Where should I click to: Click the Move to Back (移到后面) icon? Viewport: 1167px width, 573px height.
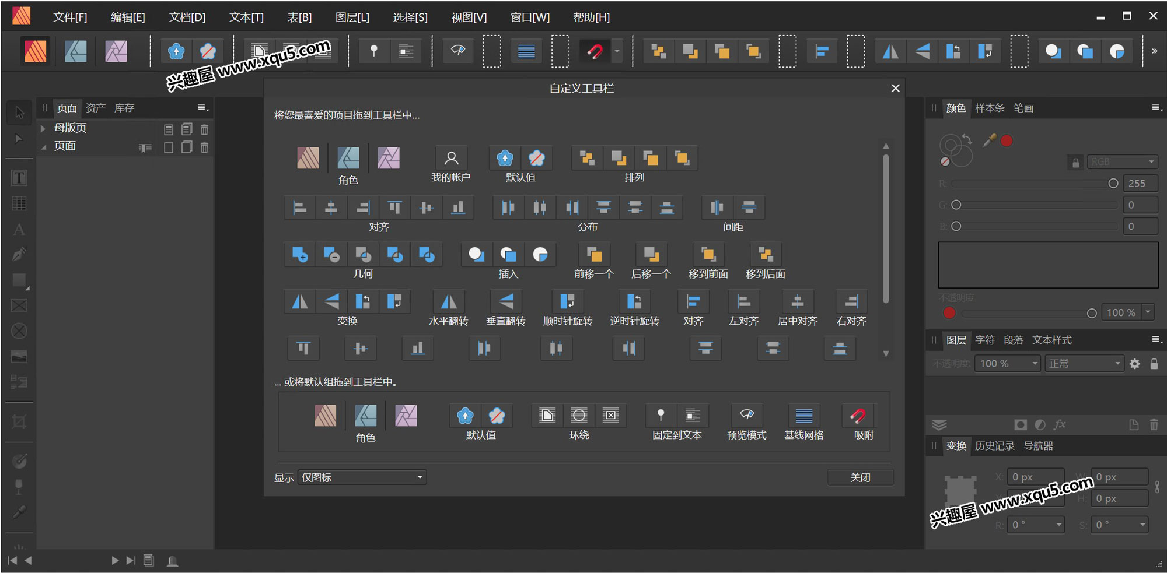766,255
